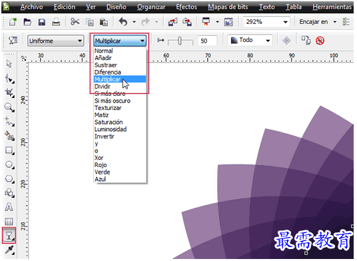The width and height of the screenshot is (357, 261).
Task: Click the Import icon
Action: coord(173,22)
